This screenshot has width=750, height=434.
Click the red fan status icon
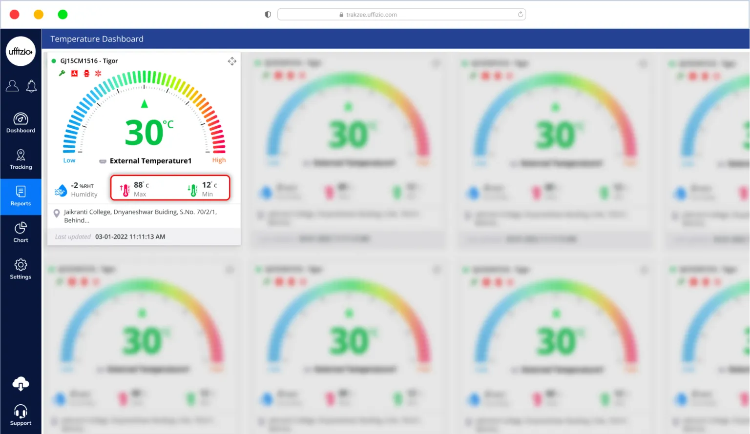click(x=74, y=73)
